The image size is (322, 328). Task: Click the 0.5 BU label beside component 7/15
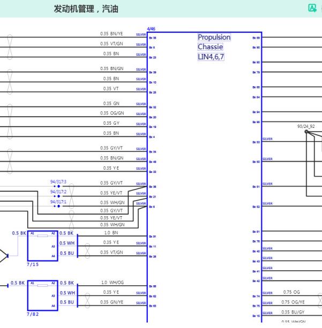(67, 253)
